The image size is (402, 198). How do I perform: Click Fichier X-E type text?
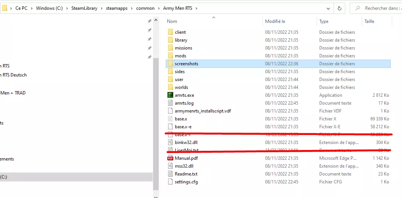click(331, 127)
